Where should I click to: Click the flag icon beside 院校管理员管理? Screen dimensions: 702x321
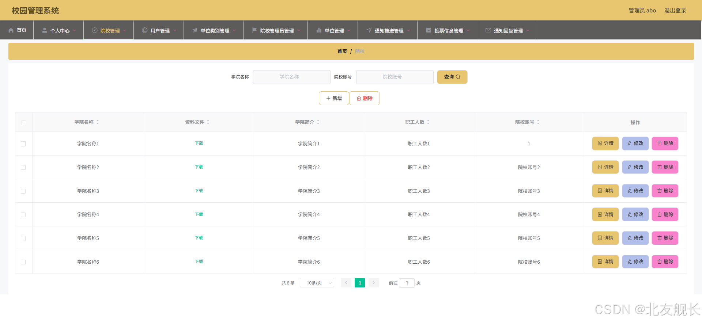[x=254, y=30]
